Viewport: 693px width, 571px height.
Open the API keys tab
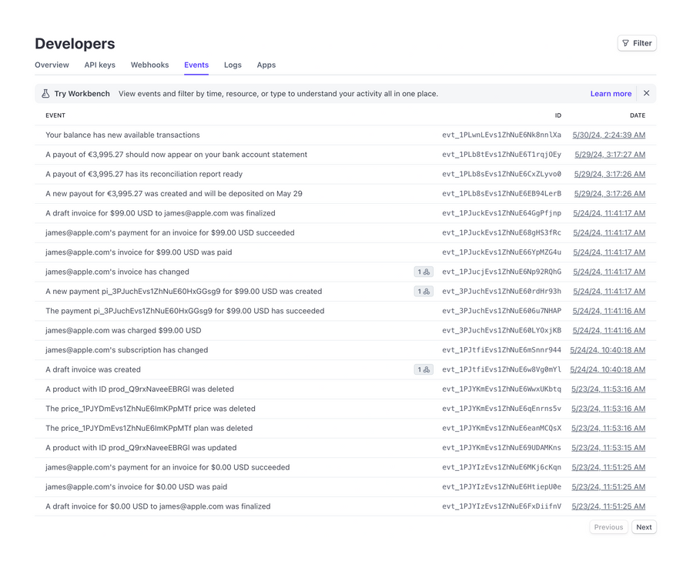pos(99,65)
